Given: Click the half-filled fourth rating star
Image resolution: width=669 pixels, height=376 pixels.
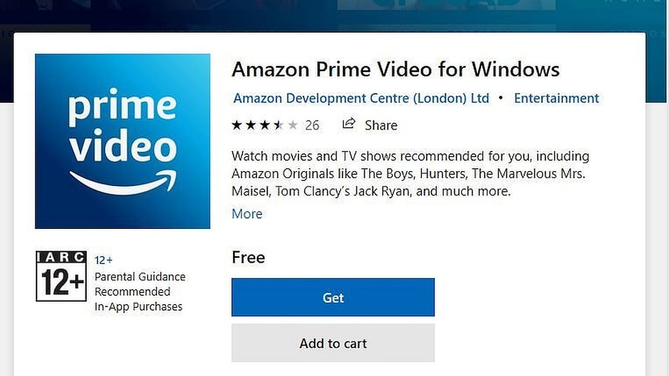Looking at the screenshot, I should (x=279, y=125).
